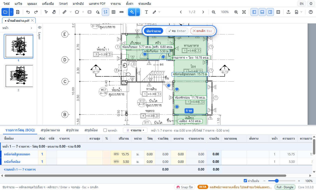316x190 pixels.
Task: Expand the ruler tool options arrow
Action: click(70, 12)
